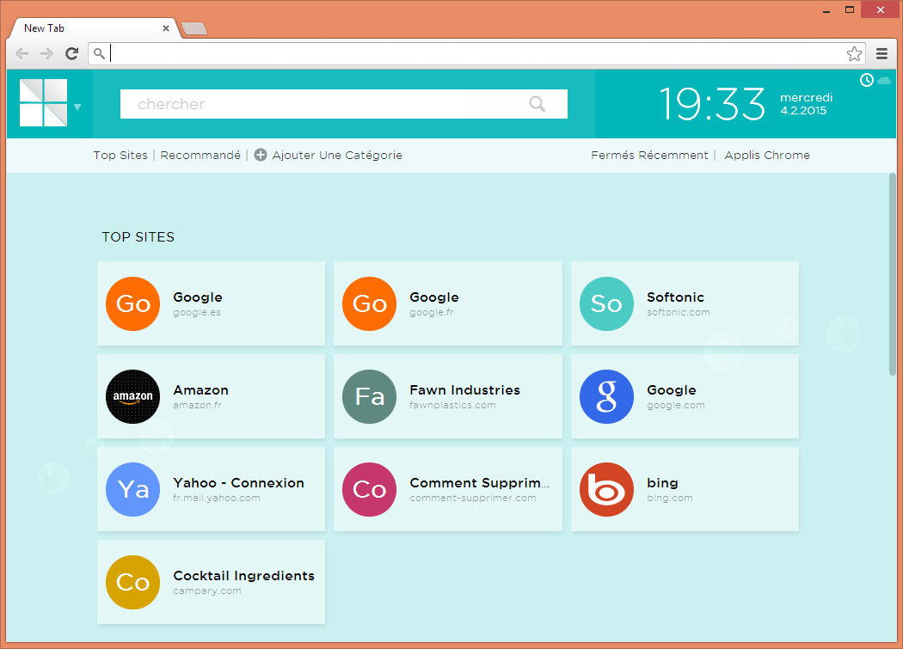Expand the dropdown arrow next to the logo
Screen dimensions: 903x649
[77, 107]
